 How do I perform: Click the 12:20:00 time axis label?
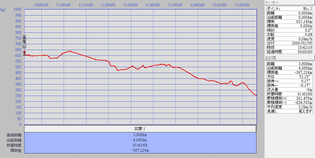[242, 5]
